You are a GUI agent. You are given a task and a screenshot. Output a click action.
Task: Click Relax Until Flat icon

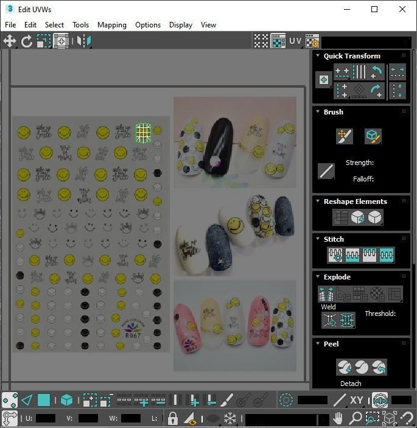357,217
